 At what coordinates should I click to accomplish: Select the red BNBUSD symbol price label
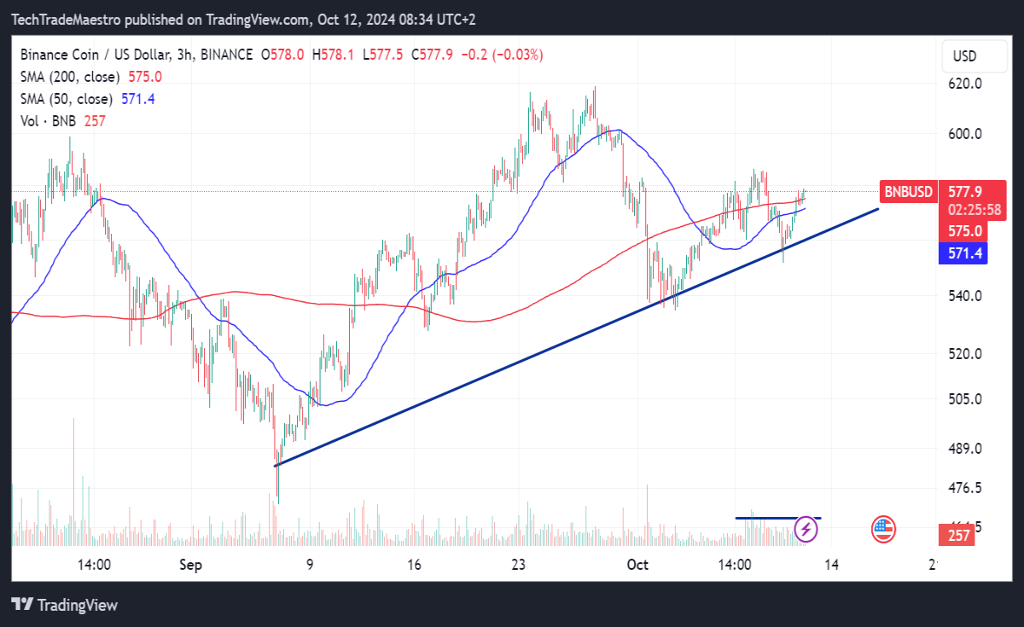(x=908, y=191)
